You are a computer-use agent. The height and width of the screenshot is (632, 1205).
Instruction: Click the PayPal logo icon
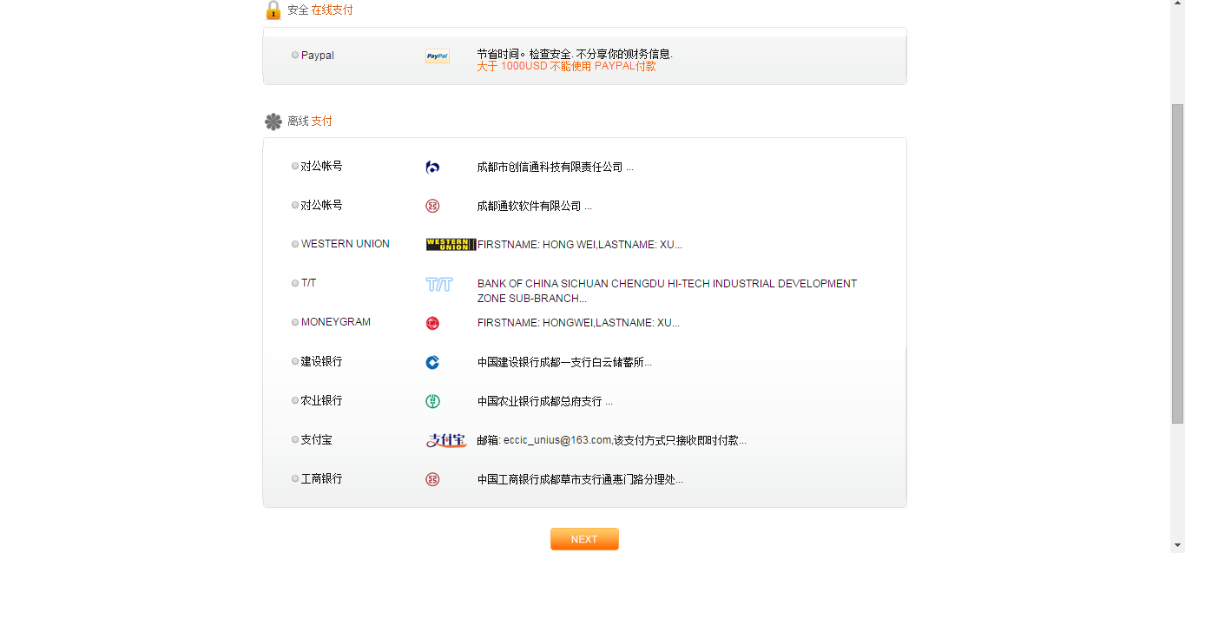pyautogui.click(x=437, y=56)
